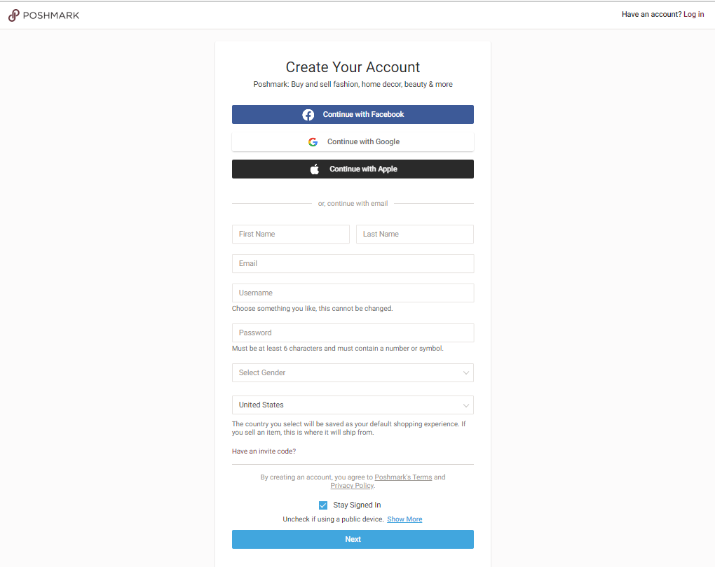The height and width of the screenshot is (567, 715).
Task: Click the Poshmark logo icon
Action: (13, 15)
